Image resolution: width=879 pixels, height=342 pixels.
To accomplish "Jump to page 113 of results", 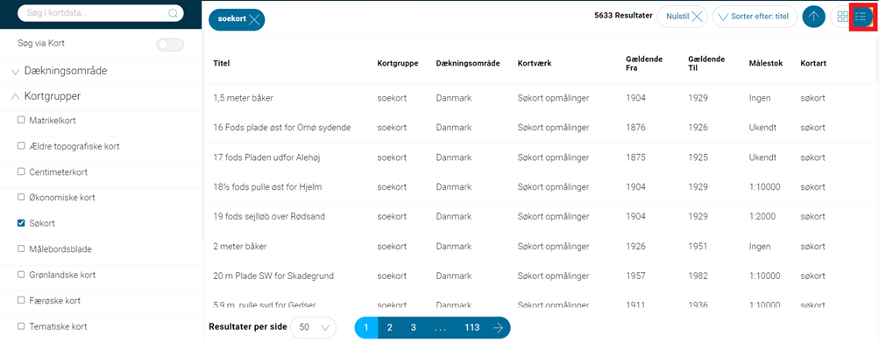I will click(472, 328).
